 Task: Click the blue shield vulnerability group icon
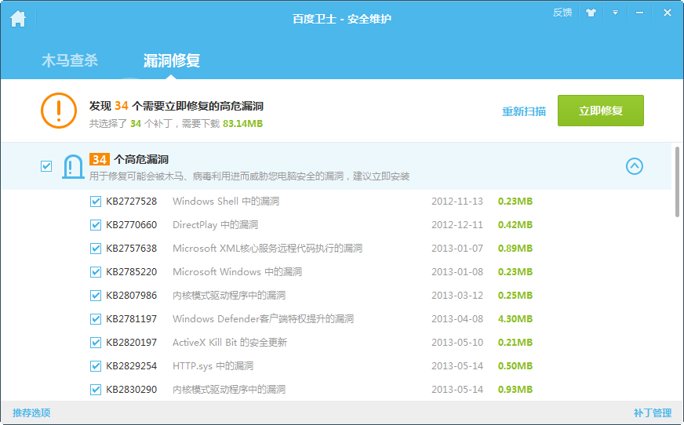(x=73, y=167)
